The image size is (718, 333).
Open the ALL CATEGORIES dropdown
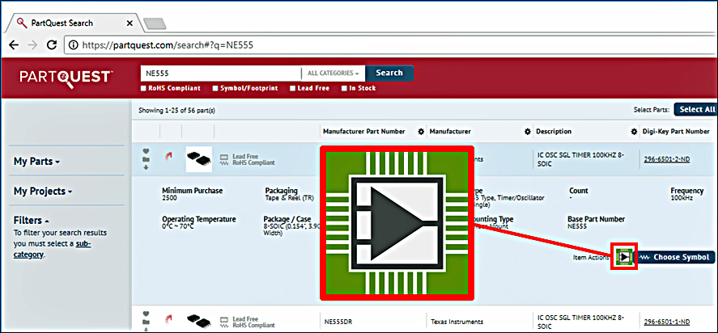pos(333,74)
